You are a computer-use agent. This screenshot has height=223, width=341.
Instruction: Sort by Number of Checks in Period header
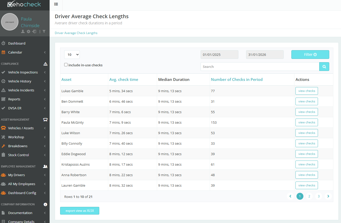(x=237, y=80)
